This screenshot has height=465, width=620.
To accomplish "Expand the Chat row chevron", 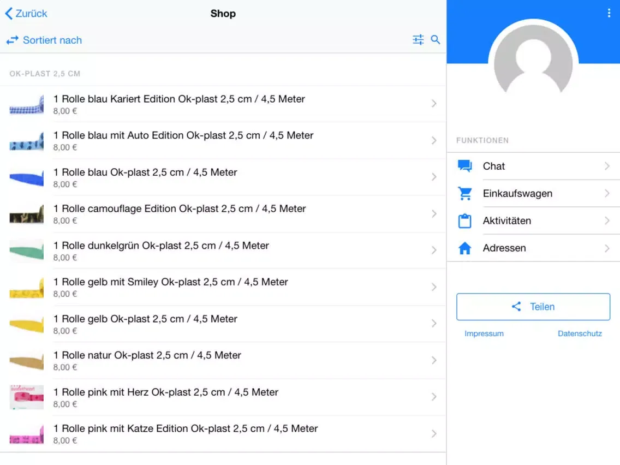I will (607, 166).
